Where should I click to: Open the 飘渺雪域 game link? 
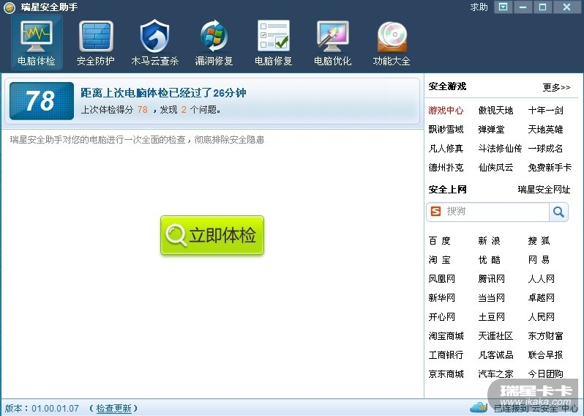[x=446, y=130]
